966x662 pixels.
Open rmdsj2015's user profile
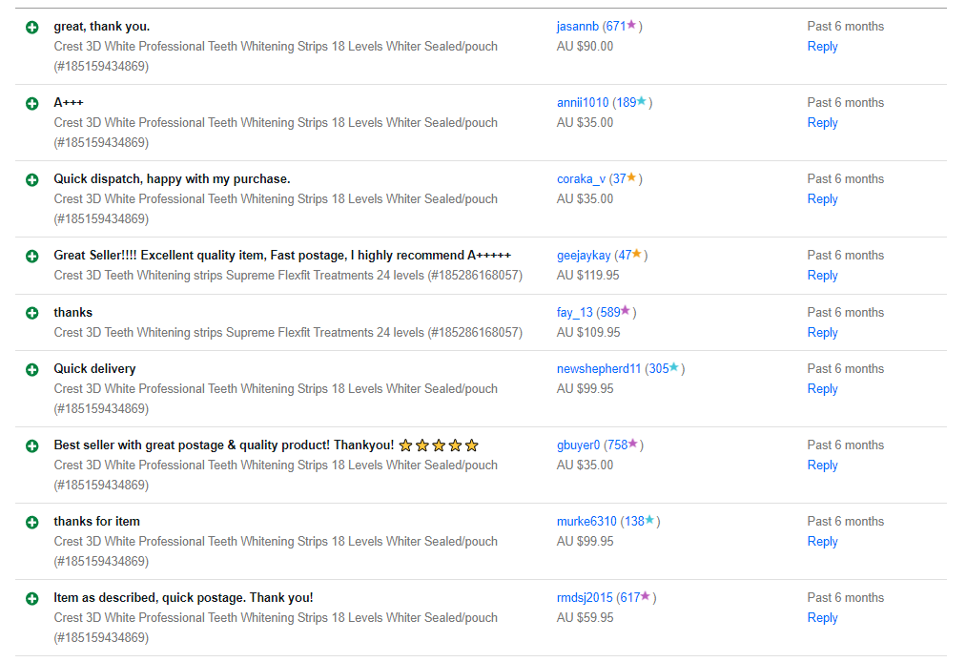pyautogui.click(x=584, y=598)
